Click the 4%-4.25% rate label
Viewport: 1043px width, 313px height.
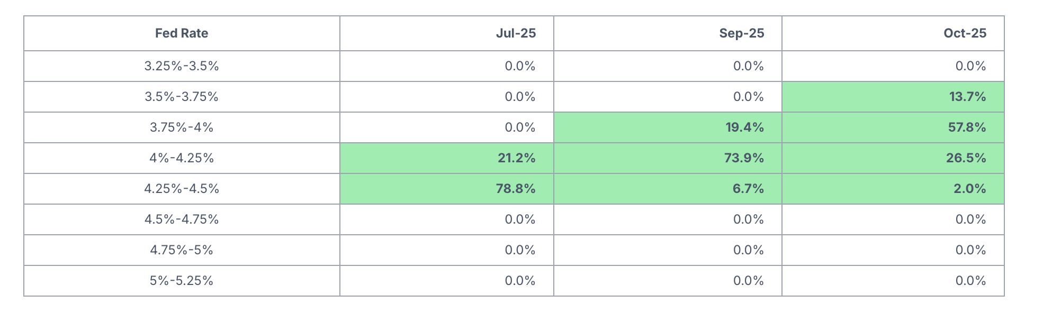[182, 158]
